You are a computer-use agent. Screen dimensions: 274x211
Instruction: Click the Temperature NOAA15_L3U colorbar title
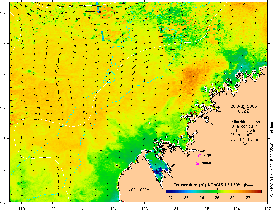[213, 185]
